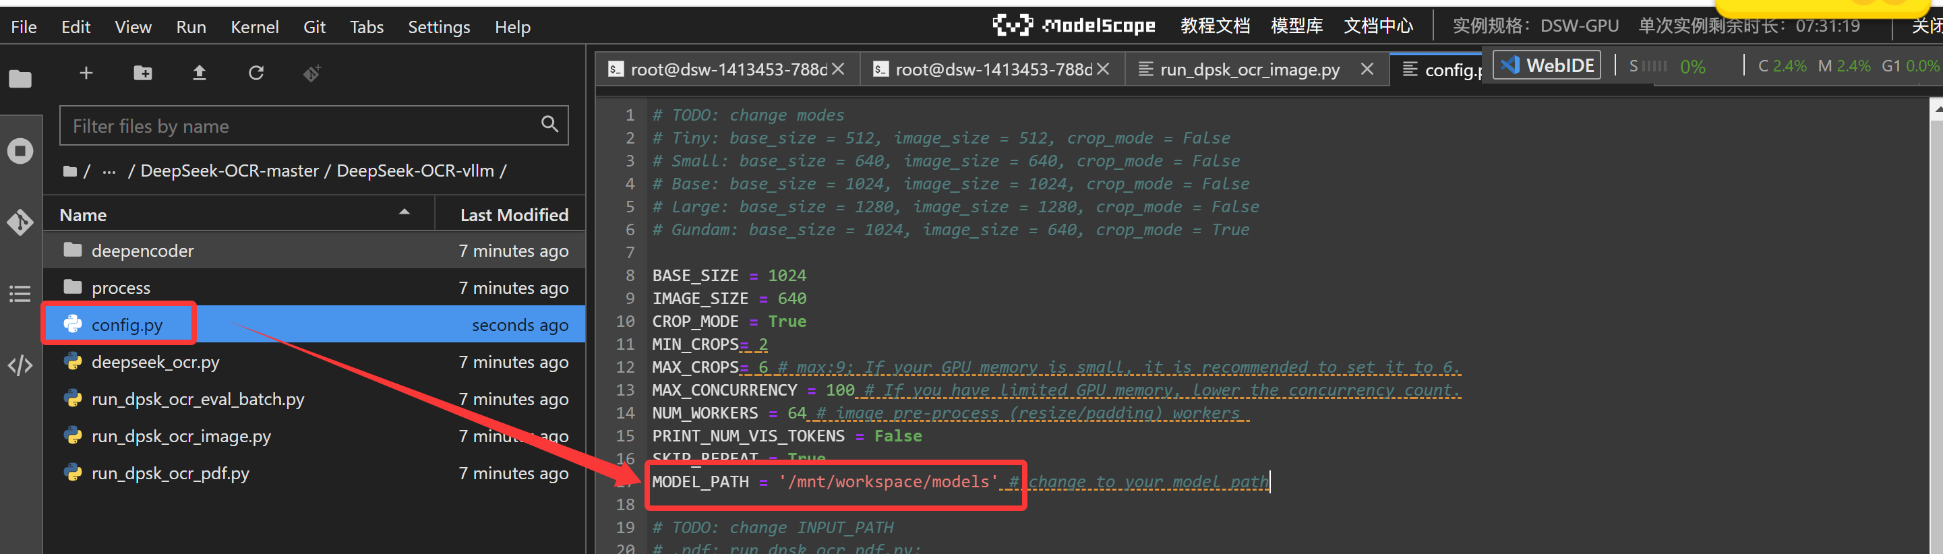Open the Help menu
The height and width of the screenshot is (554, 1943).
click(512, 27)
